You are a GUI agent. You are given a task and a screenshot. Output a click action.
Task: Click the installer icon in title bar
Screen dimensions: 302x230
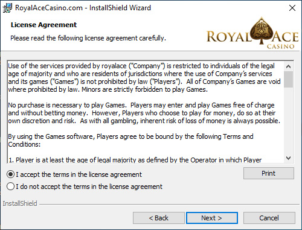[x=7, y=8]
